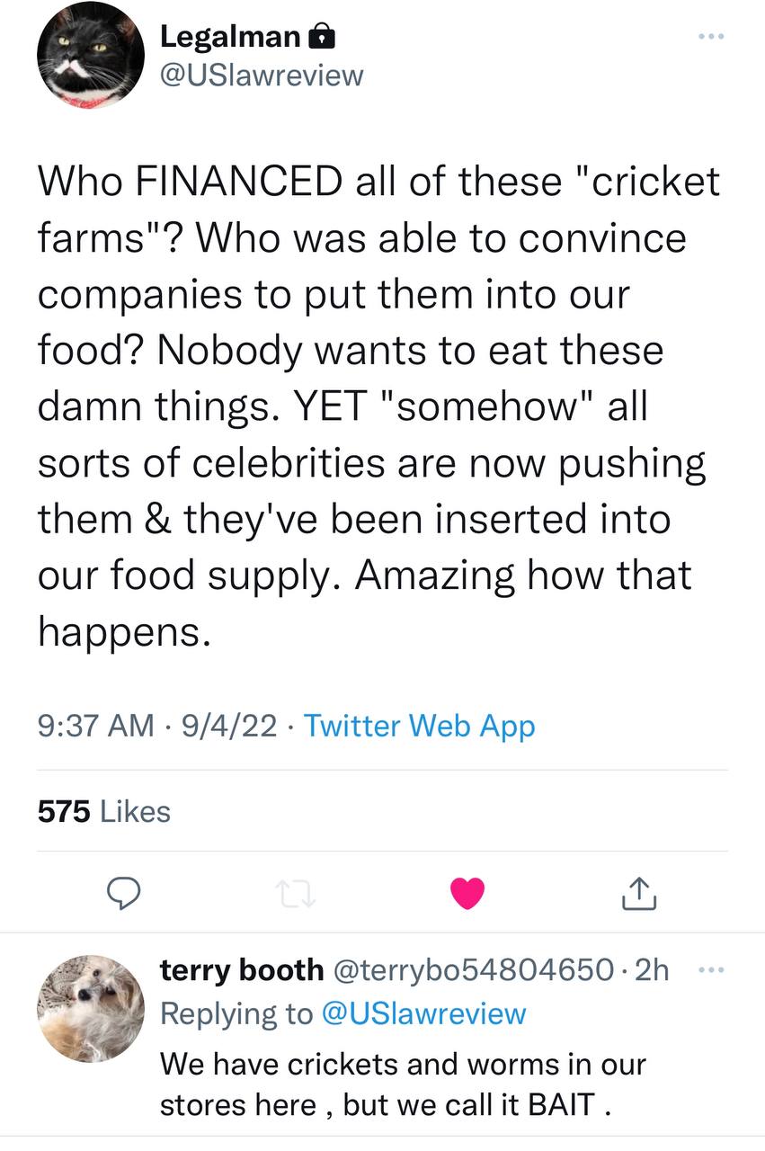Open Legalman's cat profile picture
Screen dimensions: 765x1151
pos(91,56)
